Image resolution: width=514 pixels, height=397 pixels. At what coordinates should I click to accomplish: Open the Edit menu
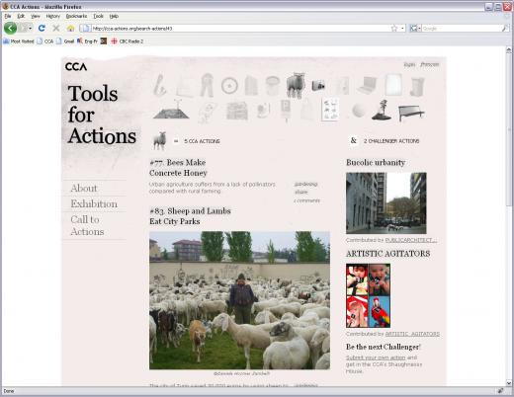(21, 16)
